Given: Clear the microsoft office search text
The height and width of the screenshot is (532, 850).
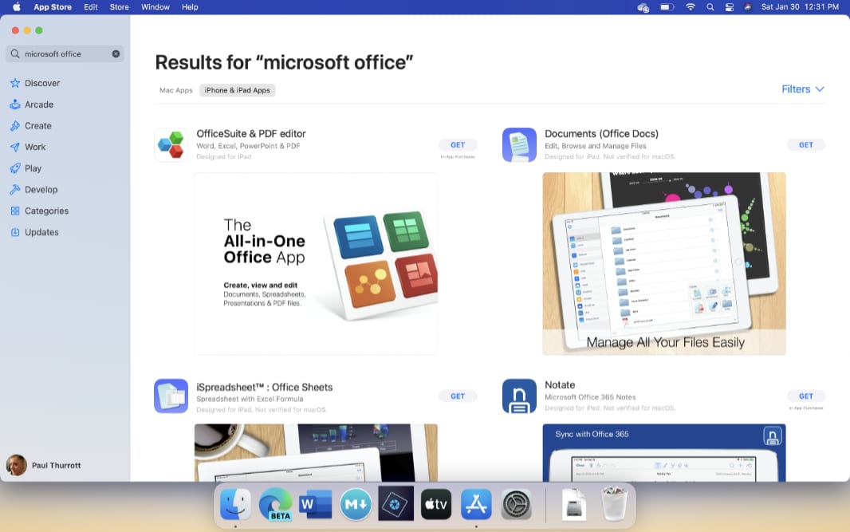Looking at the screenshot, I should [116, 53].
